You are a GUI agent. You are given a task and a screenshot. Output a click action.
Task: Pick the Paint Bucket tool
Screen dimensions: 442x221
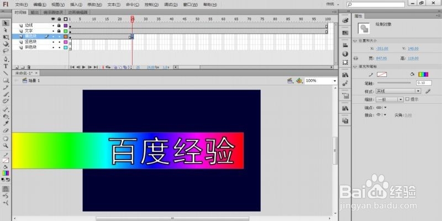click(6, 117)
